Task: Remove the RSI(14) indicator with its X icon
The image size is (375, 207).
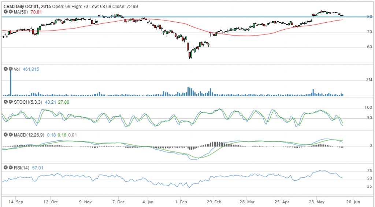Action: point(6,167)
